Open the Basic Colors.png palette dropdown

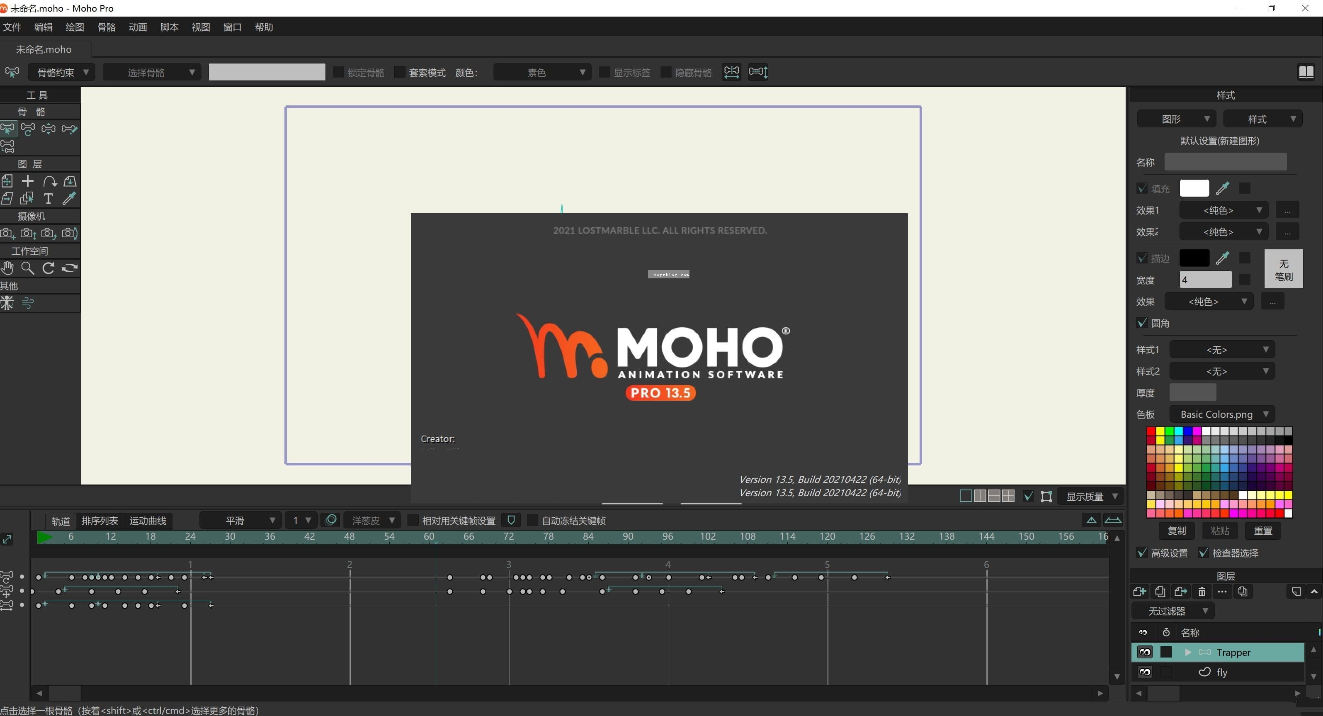pyautogui.click(x=1222, y=414)
